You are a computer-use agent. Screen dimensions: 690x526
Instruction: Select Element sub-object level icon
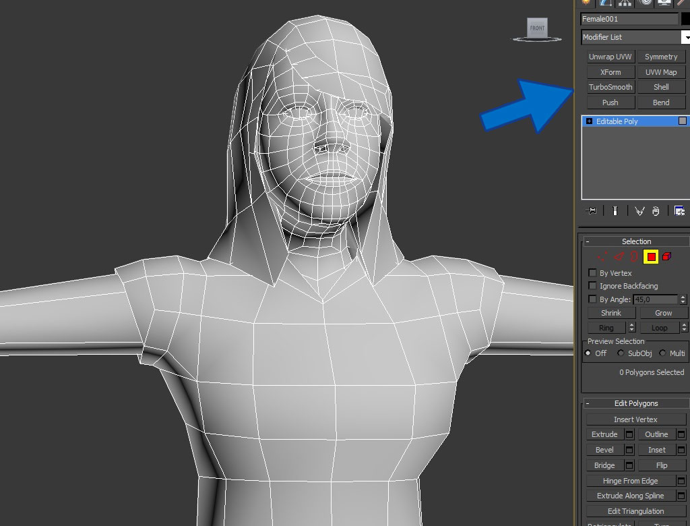(x=666, y=256)
